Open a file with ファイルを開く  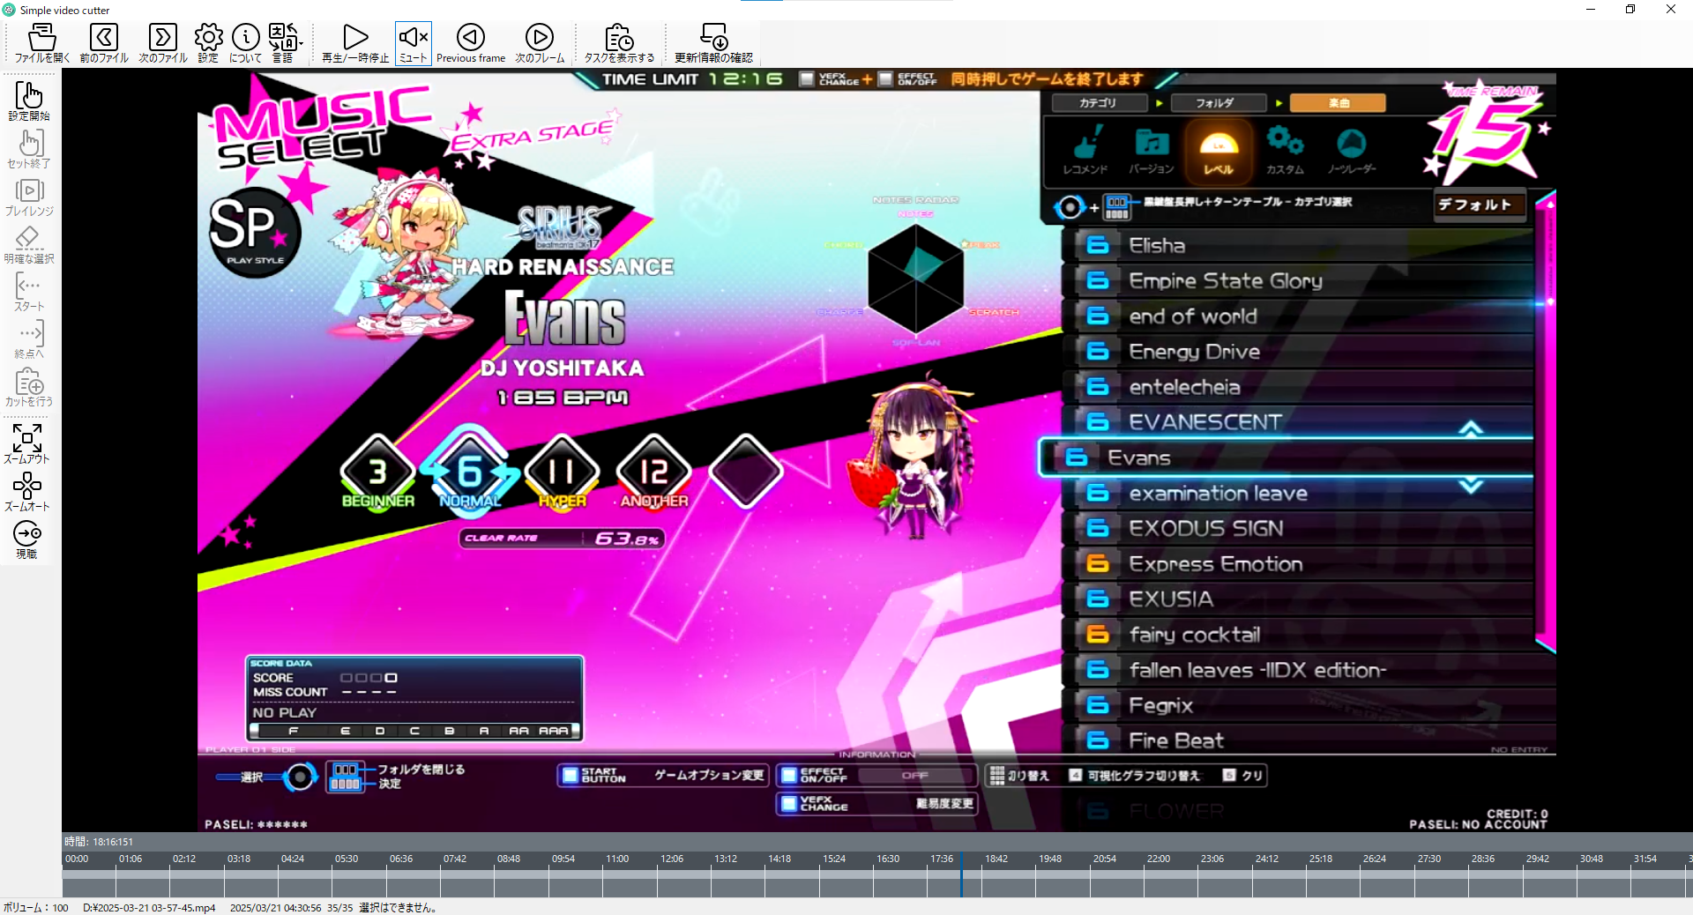41,43
